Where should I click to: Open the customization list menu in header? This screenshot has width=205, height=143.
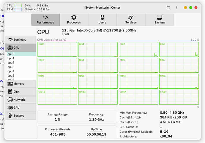click(168, 7)
